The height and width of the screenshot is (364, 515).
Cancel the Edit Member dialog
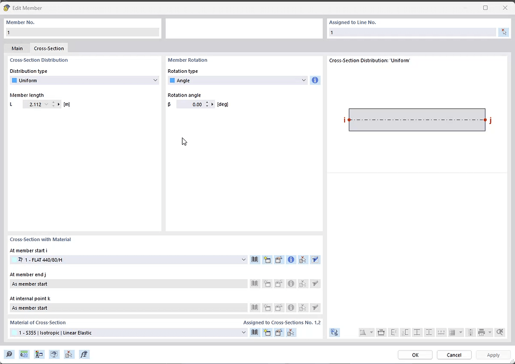coord(454,354)
